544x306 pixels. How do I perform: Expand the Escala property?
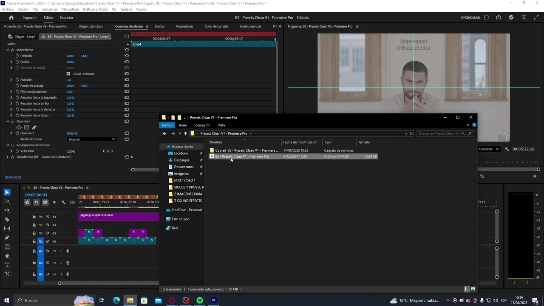[x=11, y=62]
